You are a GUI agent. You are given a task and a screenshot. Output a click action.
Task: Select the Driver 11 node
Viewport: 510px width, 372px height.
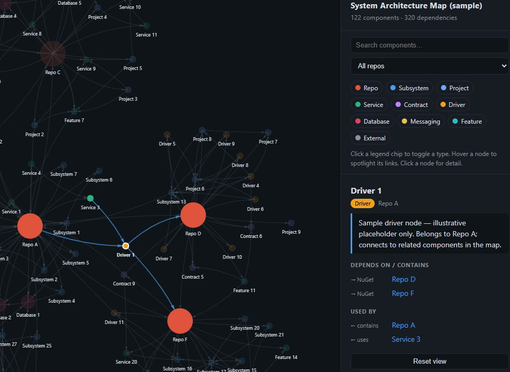[x=114, y=313]
